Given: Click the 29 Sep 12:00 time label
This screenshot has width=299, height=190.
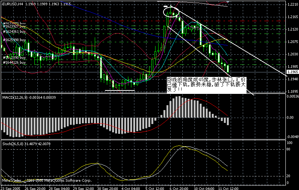Looking at the screenshot, I should point(83,188).
